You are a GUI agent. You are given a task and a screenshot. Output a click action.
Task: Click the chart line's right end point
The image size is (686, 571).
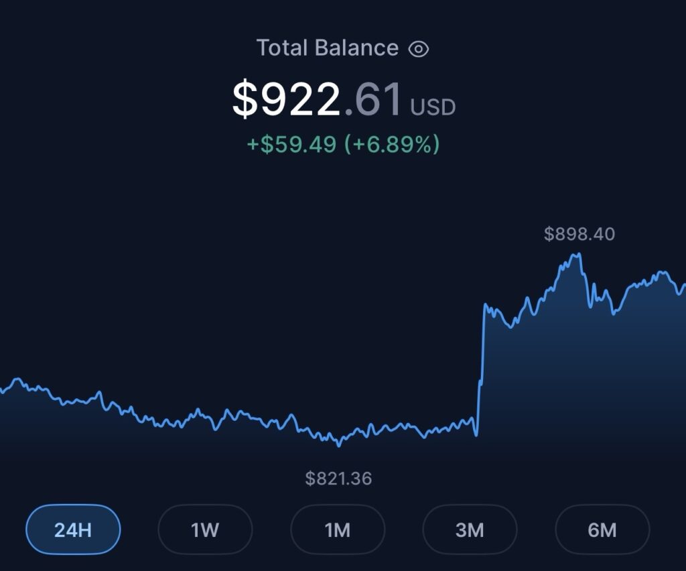tap(683, 286)
